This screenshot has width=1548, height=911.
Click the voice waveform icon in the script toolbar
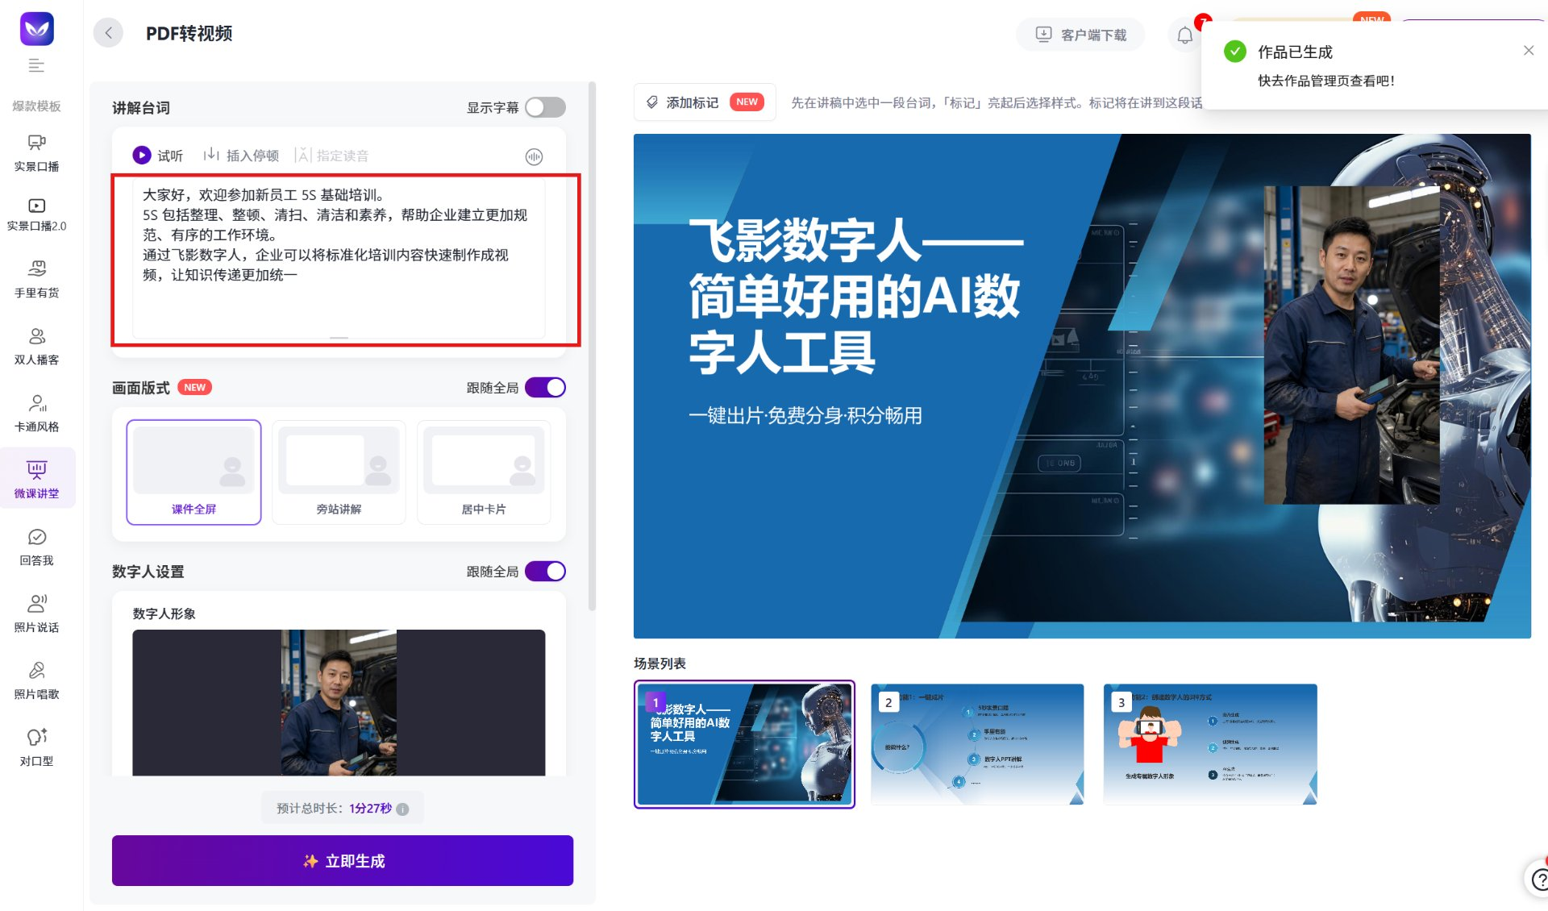click(x=534, y=156)
